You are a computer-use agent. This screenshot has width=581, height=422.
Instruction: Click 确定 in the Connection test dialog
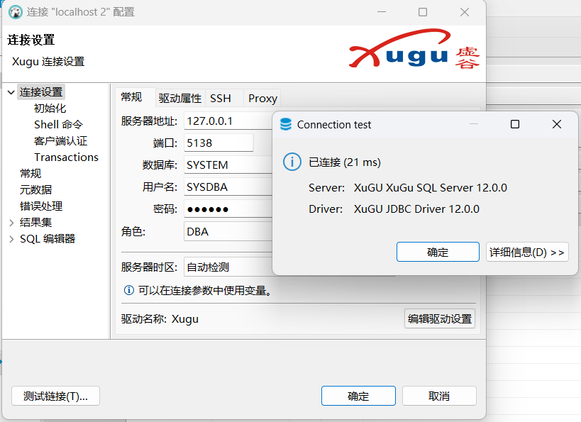[438, 252]
